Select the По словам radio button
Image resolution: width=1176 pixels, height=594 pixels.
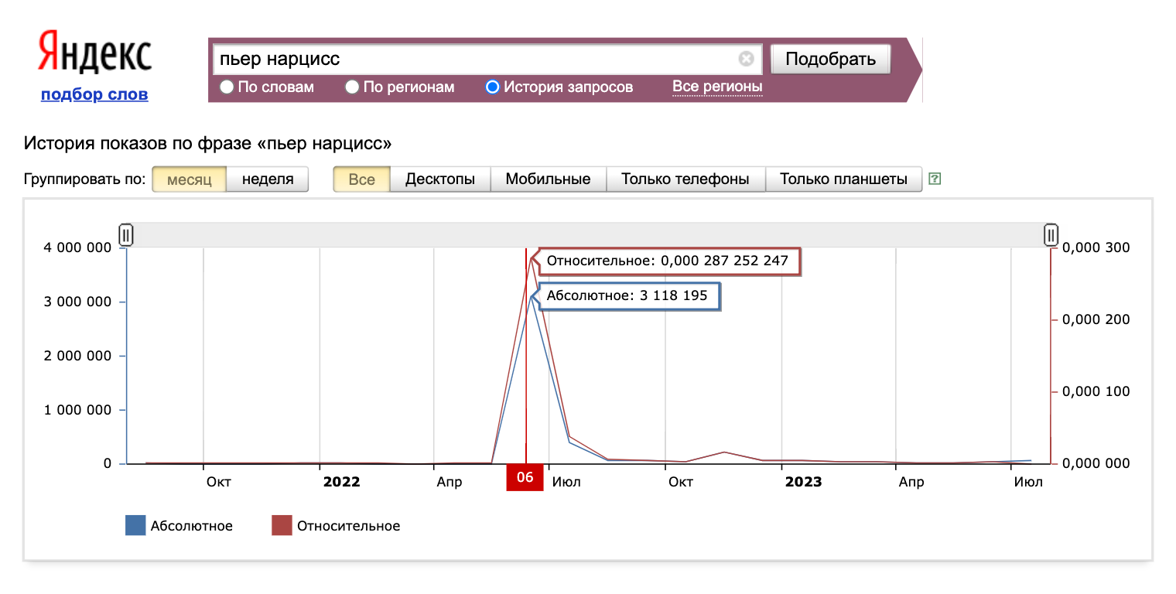227,87
